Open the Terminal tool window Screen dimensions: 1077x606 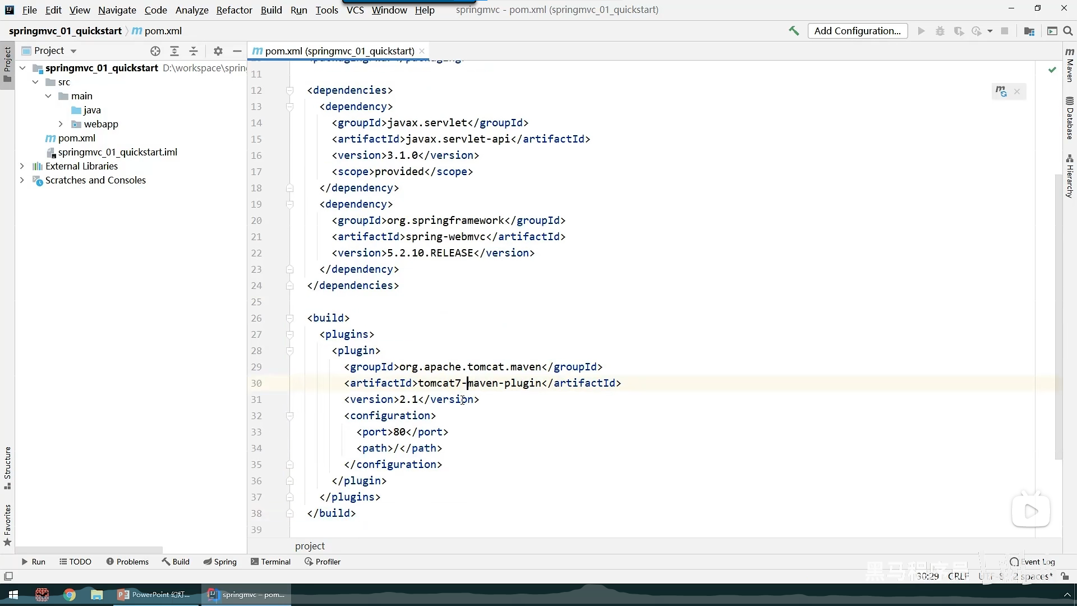coord(270,562)
